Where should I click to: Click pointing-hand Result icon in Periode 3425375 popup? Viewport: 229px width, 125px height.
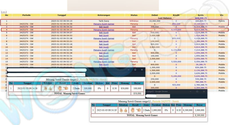(x=139, y=110)
